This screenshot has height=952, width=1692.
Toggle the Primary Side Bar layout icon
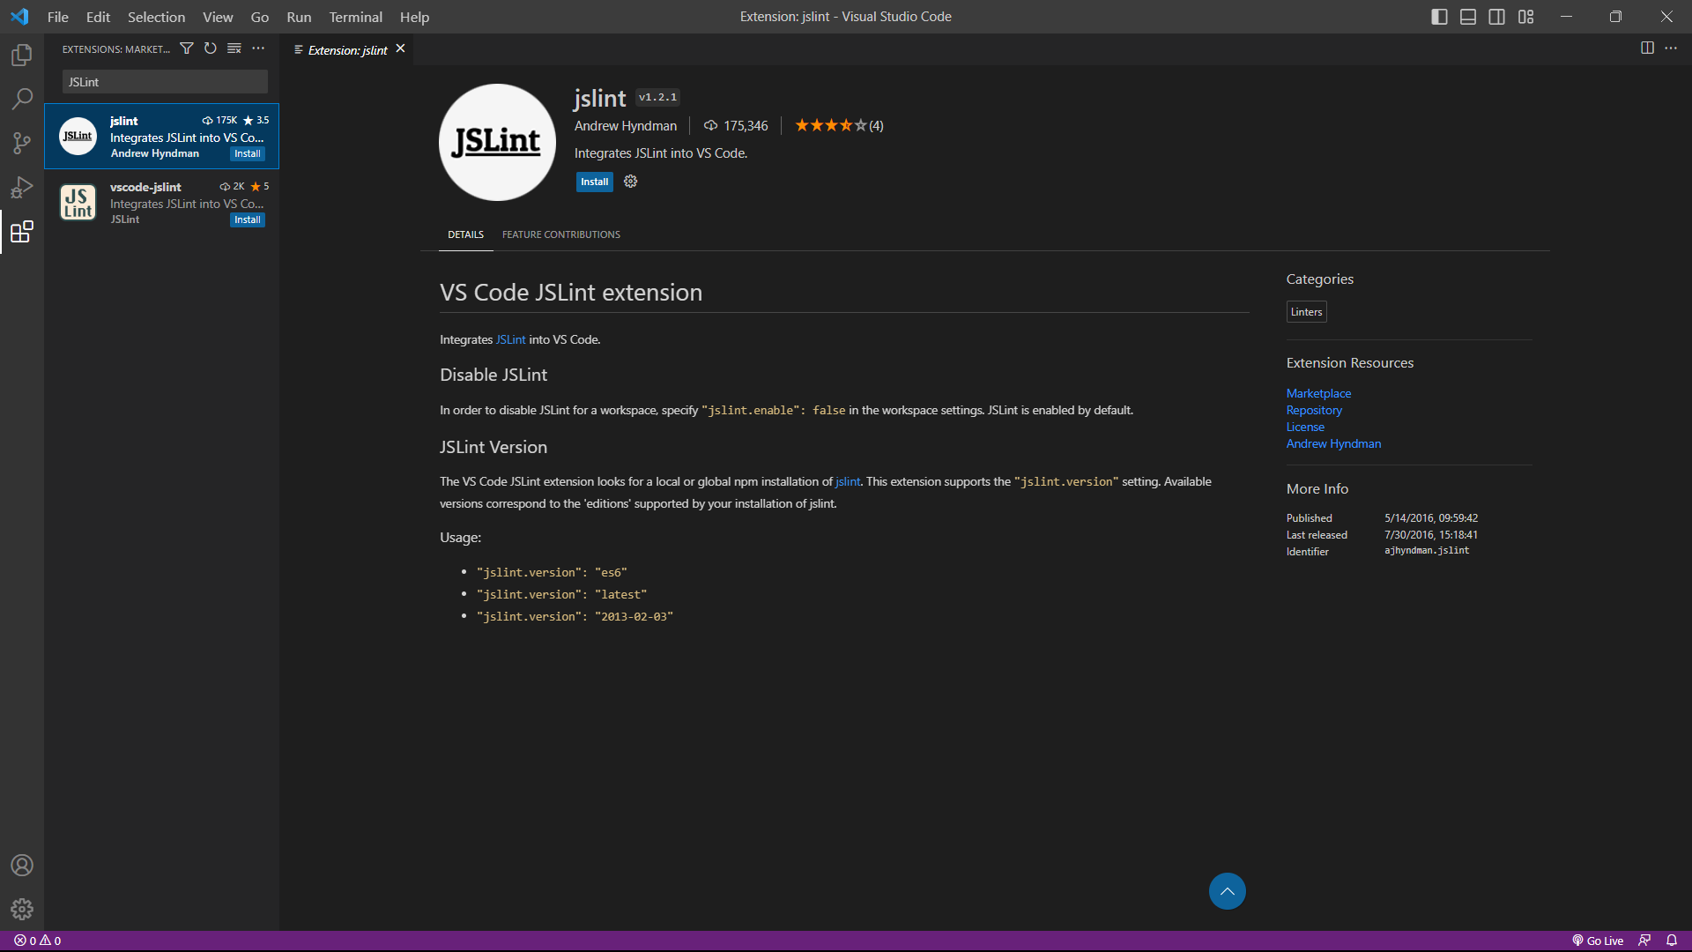1439,17
